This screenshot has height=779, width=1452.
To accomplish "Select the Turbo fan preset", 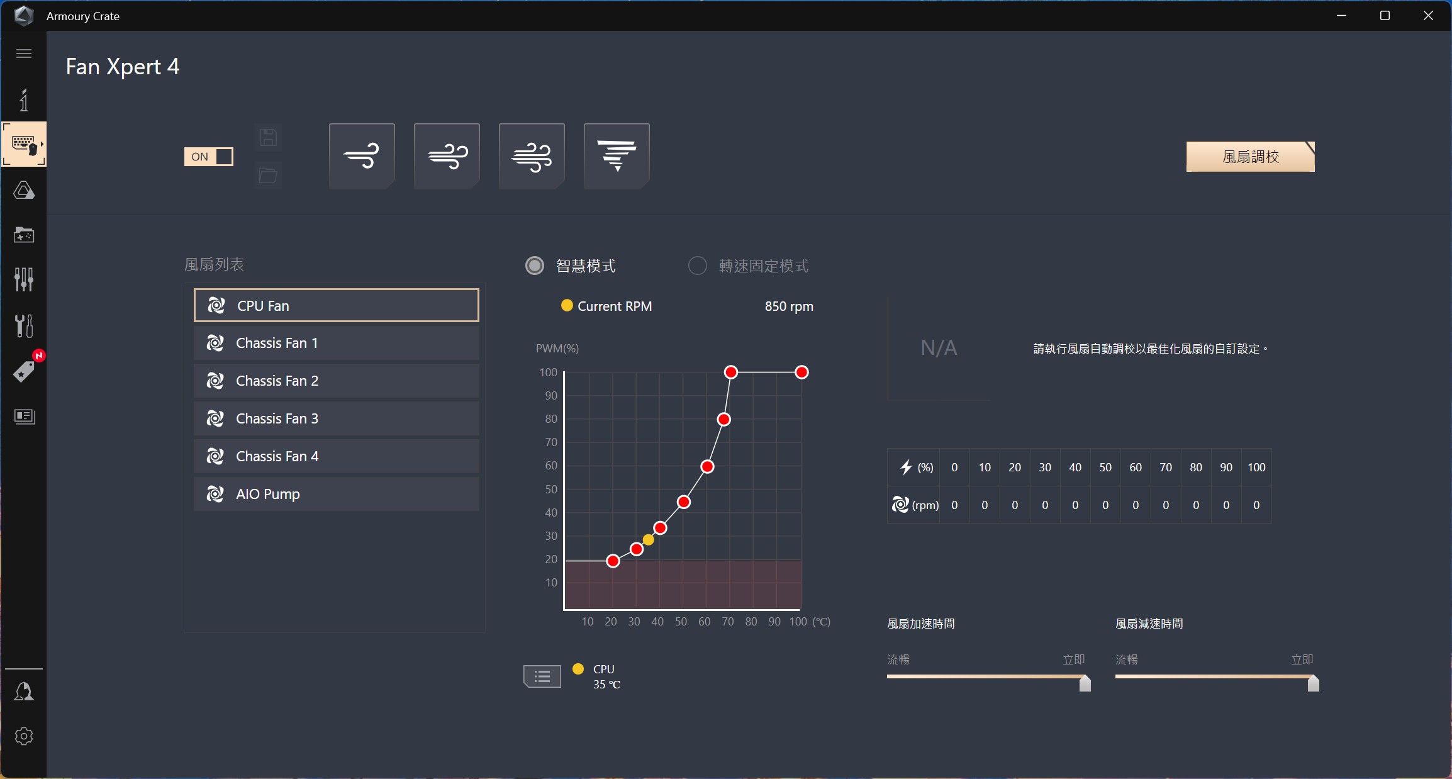I will [x=532, y=156].
